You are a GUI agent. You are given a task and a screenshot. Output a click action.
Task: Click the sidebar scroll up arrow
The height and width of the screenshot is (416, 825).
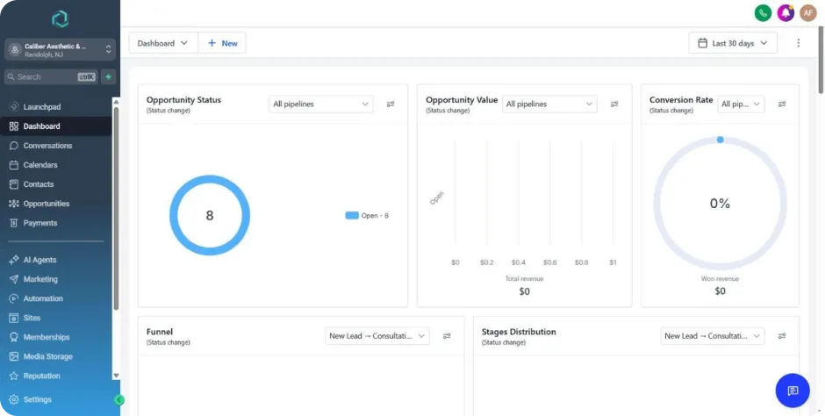pyautogui.click(x=116, y=102)
